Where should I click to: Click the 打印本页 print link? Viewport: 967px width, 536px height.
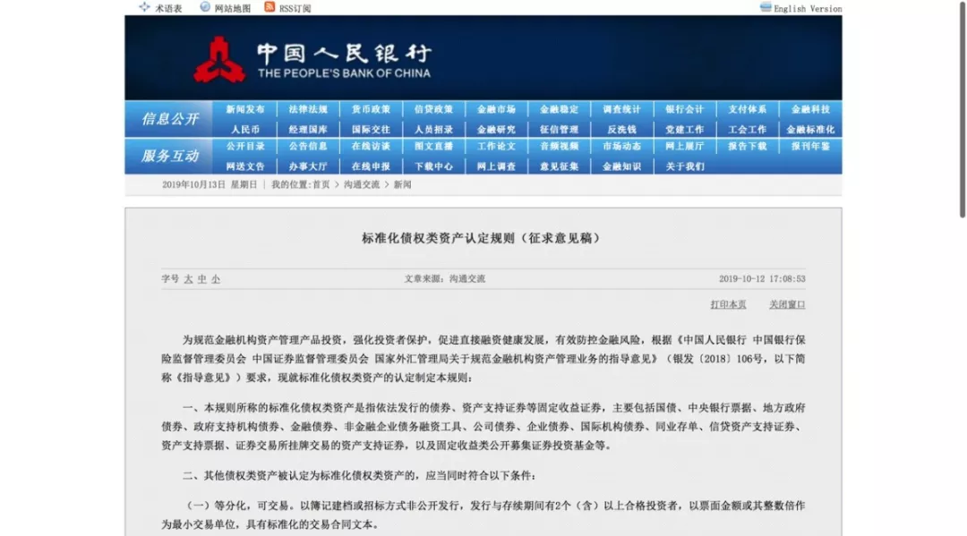[728, 304]
